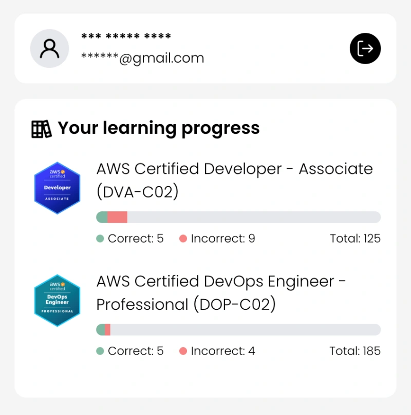
Task: Click the Correct: 5 label under DevOps Engineer
Action: pyautogui.click(x=136, y=351)
